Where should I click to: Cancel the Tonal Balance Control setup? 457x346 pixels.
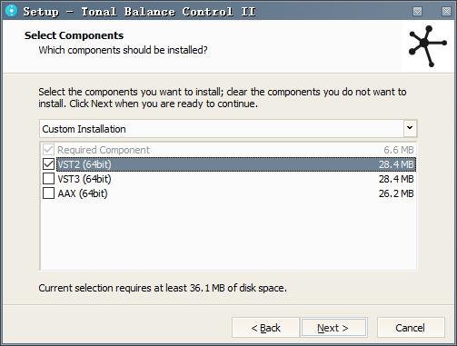411,328
